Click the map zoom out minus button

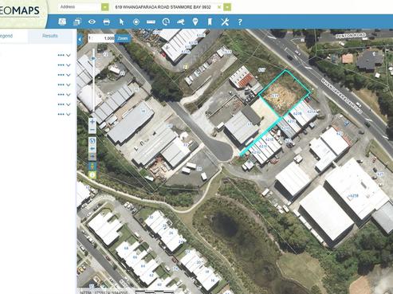tap(92, 130)
